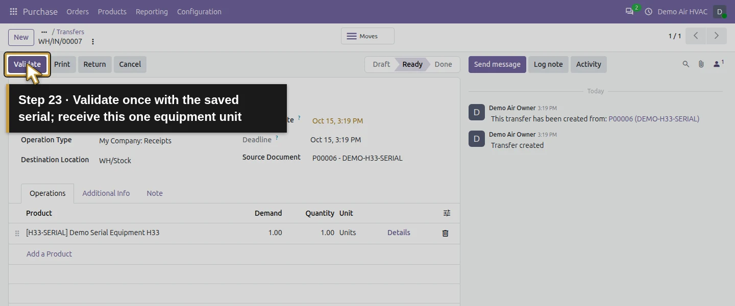735x306 pixels.
Task: Open the Moves smart button
Action: 367,36
